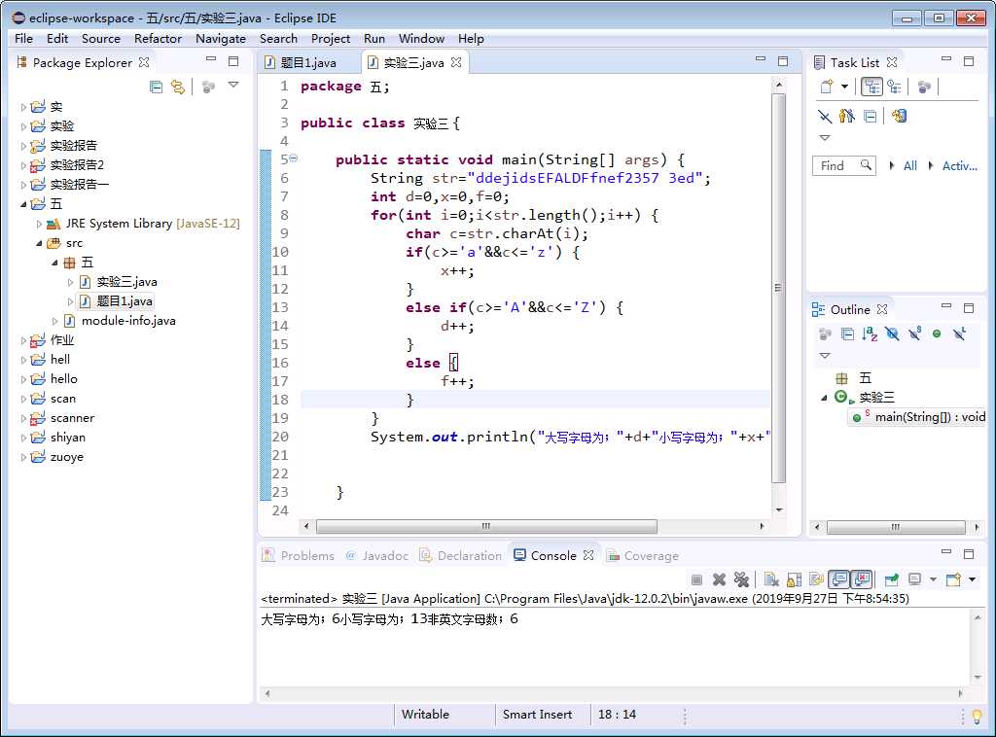
Task: Minimize the Console panel
Action: tap(946, 552)
